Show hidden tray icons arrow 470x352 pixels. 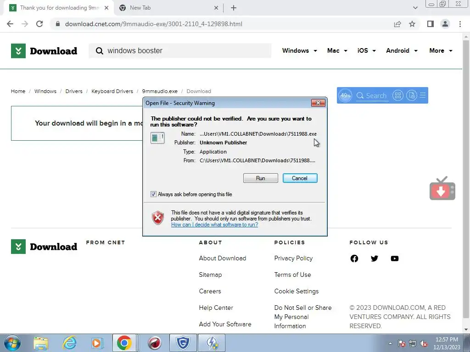390,344
